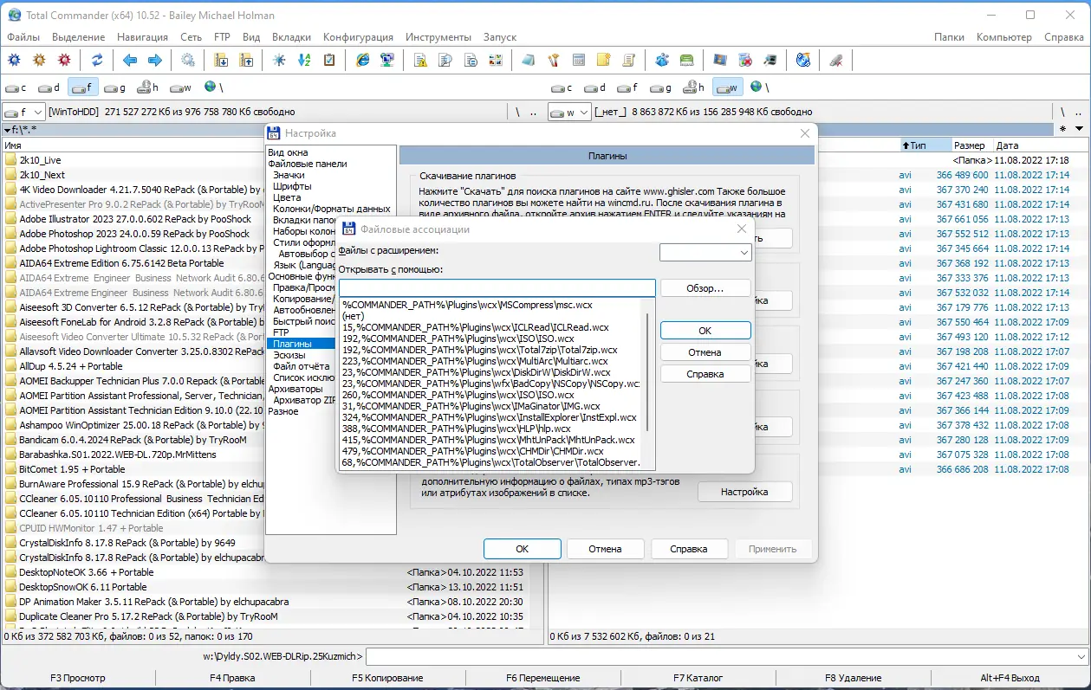
Task: Open left panel drive dropdown showing f
Action: tap(24, 112)
